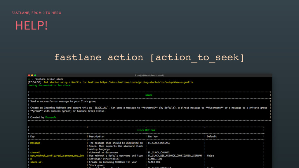Viewport: 299px width, 168px height.
Task: Click the 'fastlane action slack' command line
Action: pos(49,79)
